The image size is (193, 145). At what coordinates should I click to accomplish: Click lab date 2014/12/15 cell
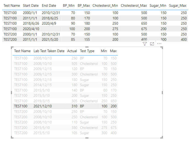pyautogui.click(x=43, y=85)
